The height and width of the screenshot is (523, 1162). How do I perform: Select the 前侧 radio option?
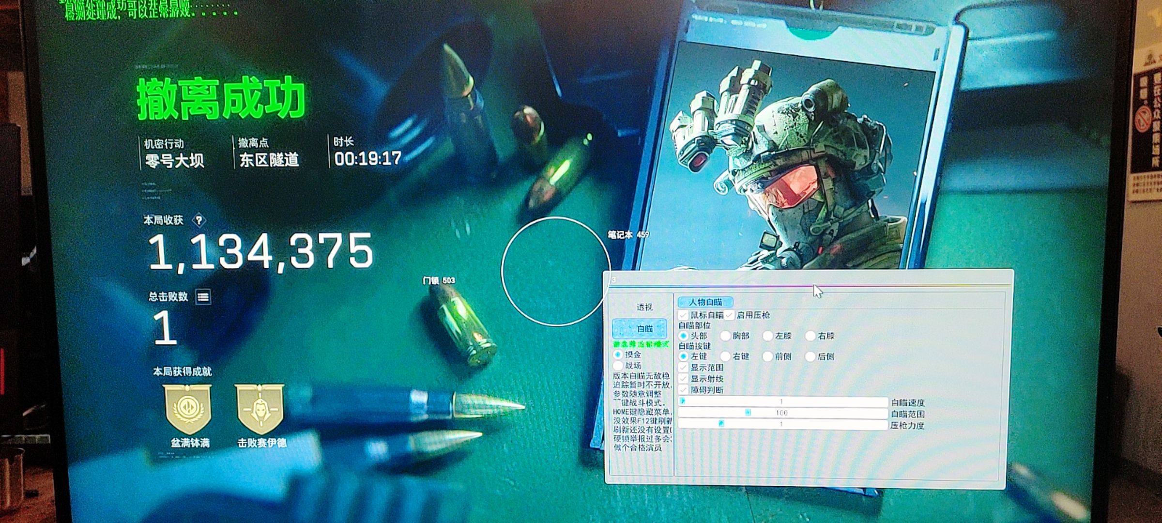click(767, 356)
